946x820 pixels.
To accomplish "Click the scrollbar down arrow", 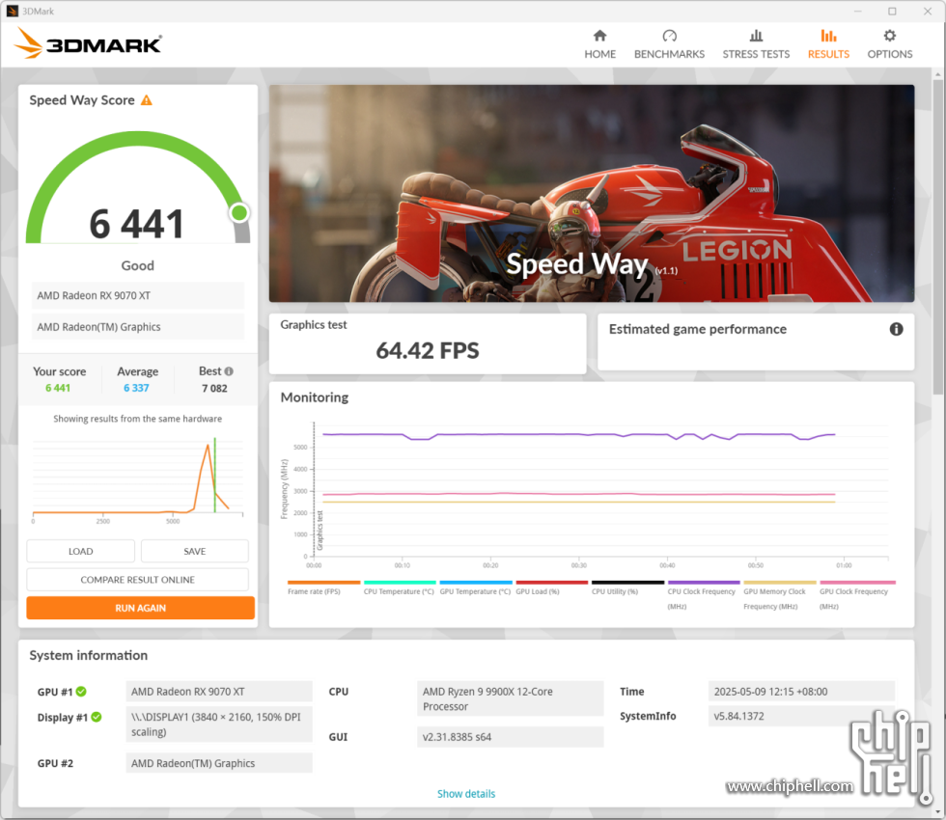I will (x=937, y=811).
